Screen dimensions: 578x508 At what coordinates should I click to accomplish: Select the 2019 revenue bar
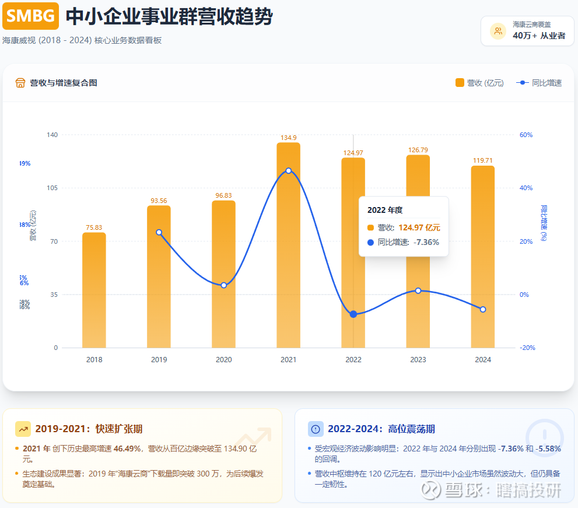pos(159,276)
